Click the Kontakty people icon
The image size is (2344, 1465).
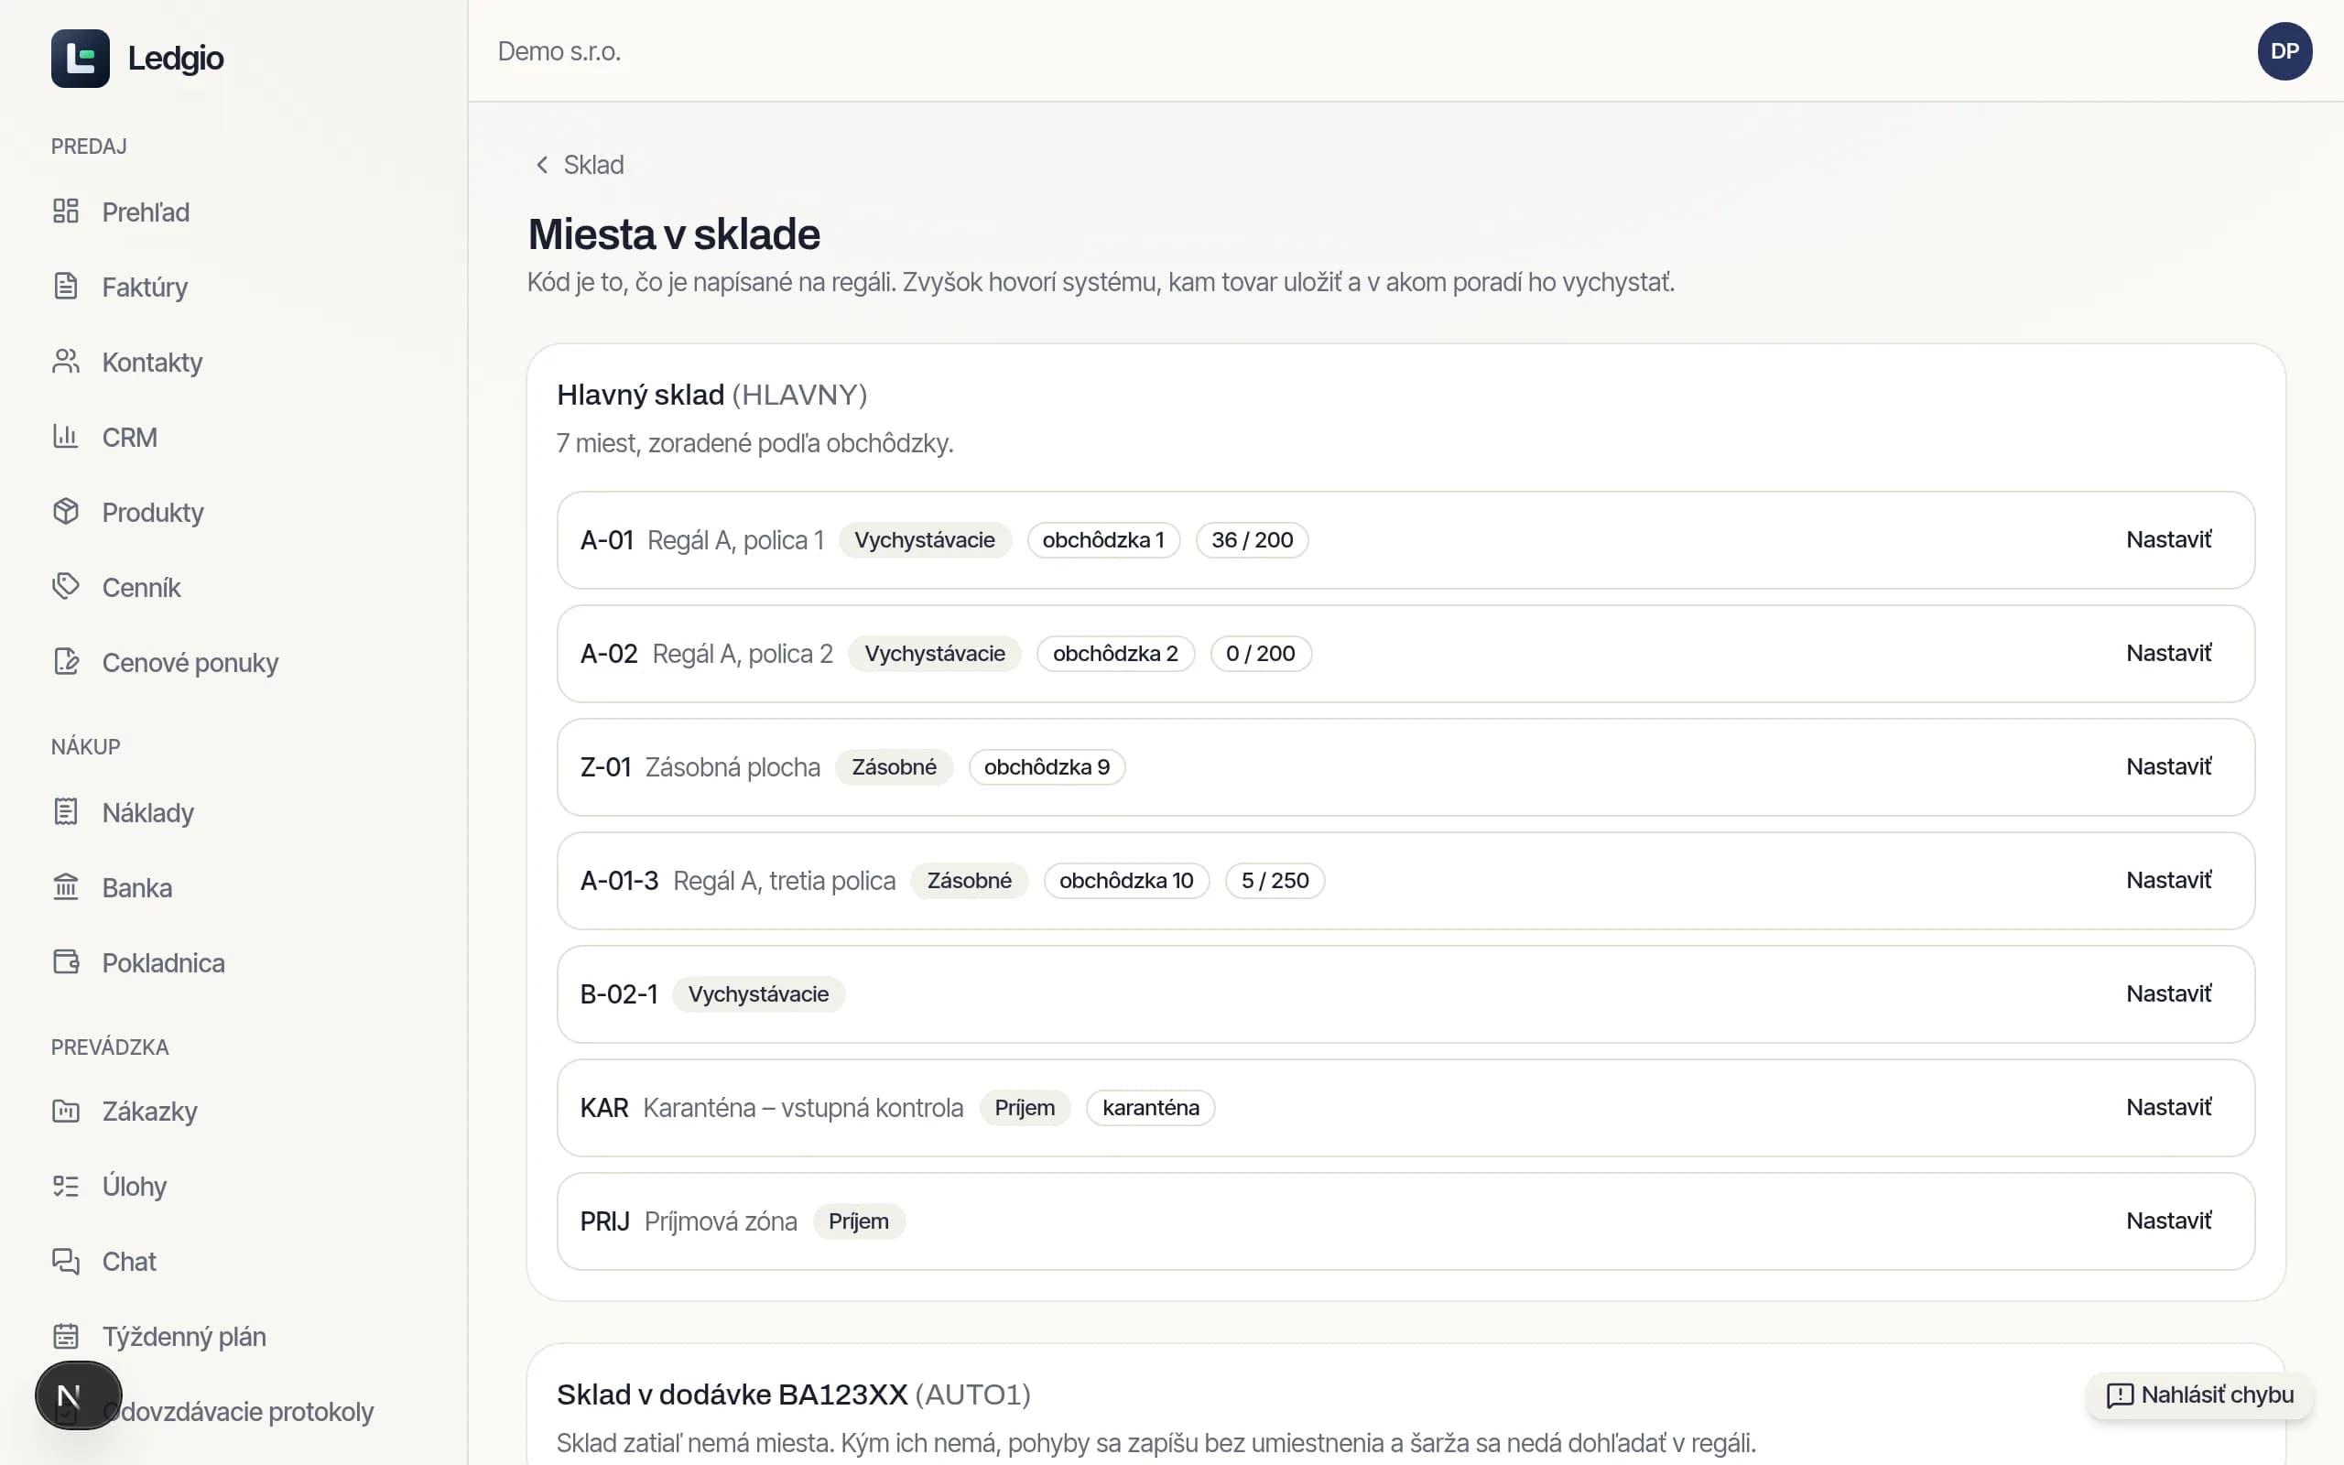pyautogui.click(x=66, y=362)
